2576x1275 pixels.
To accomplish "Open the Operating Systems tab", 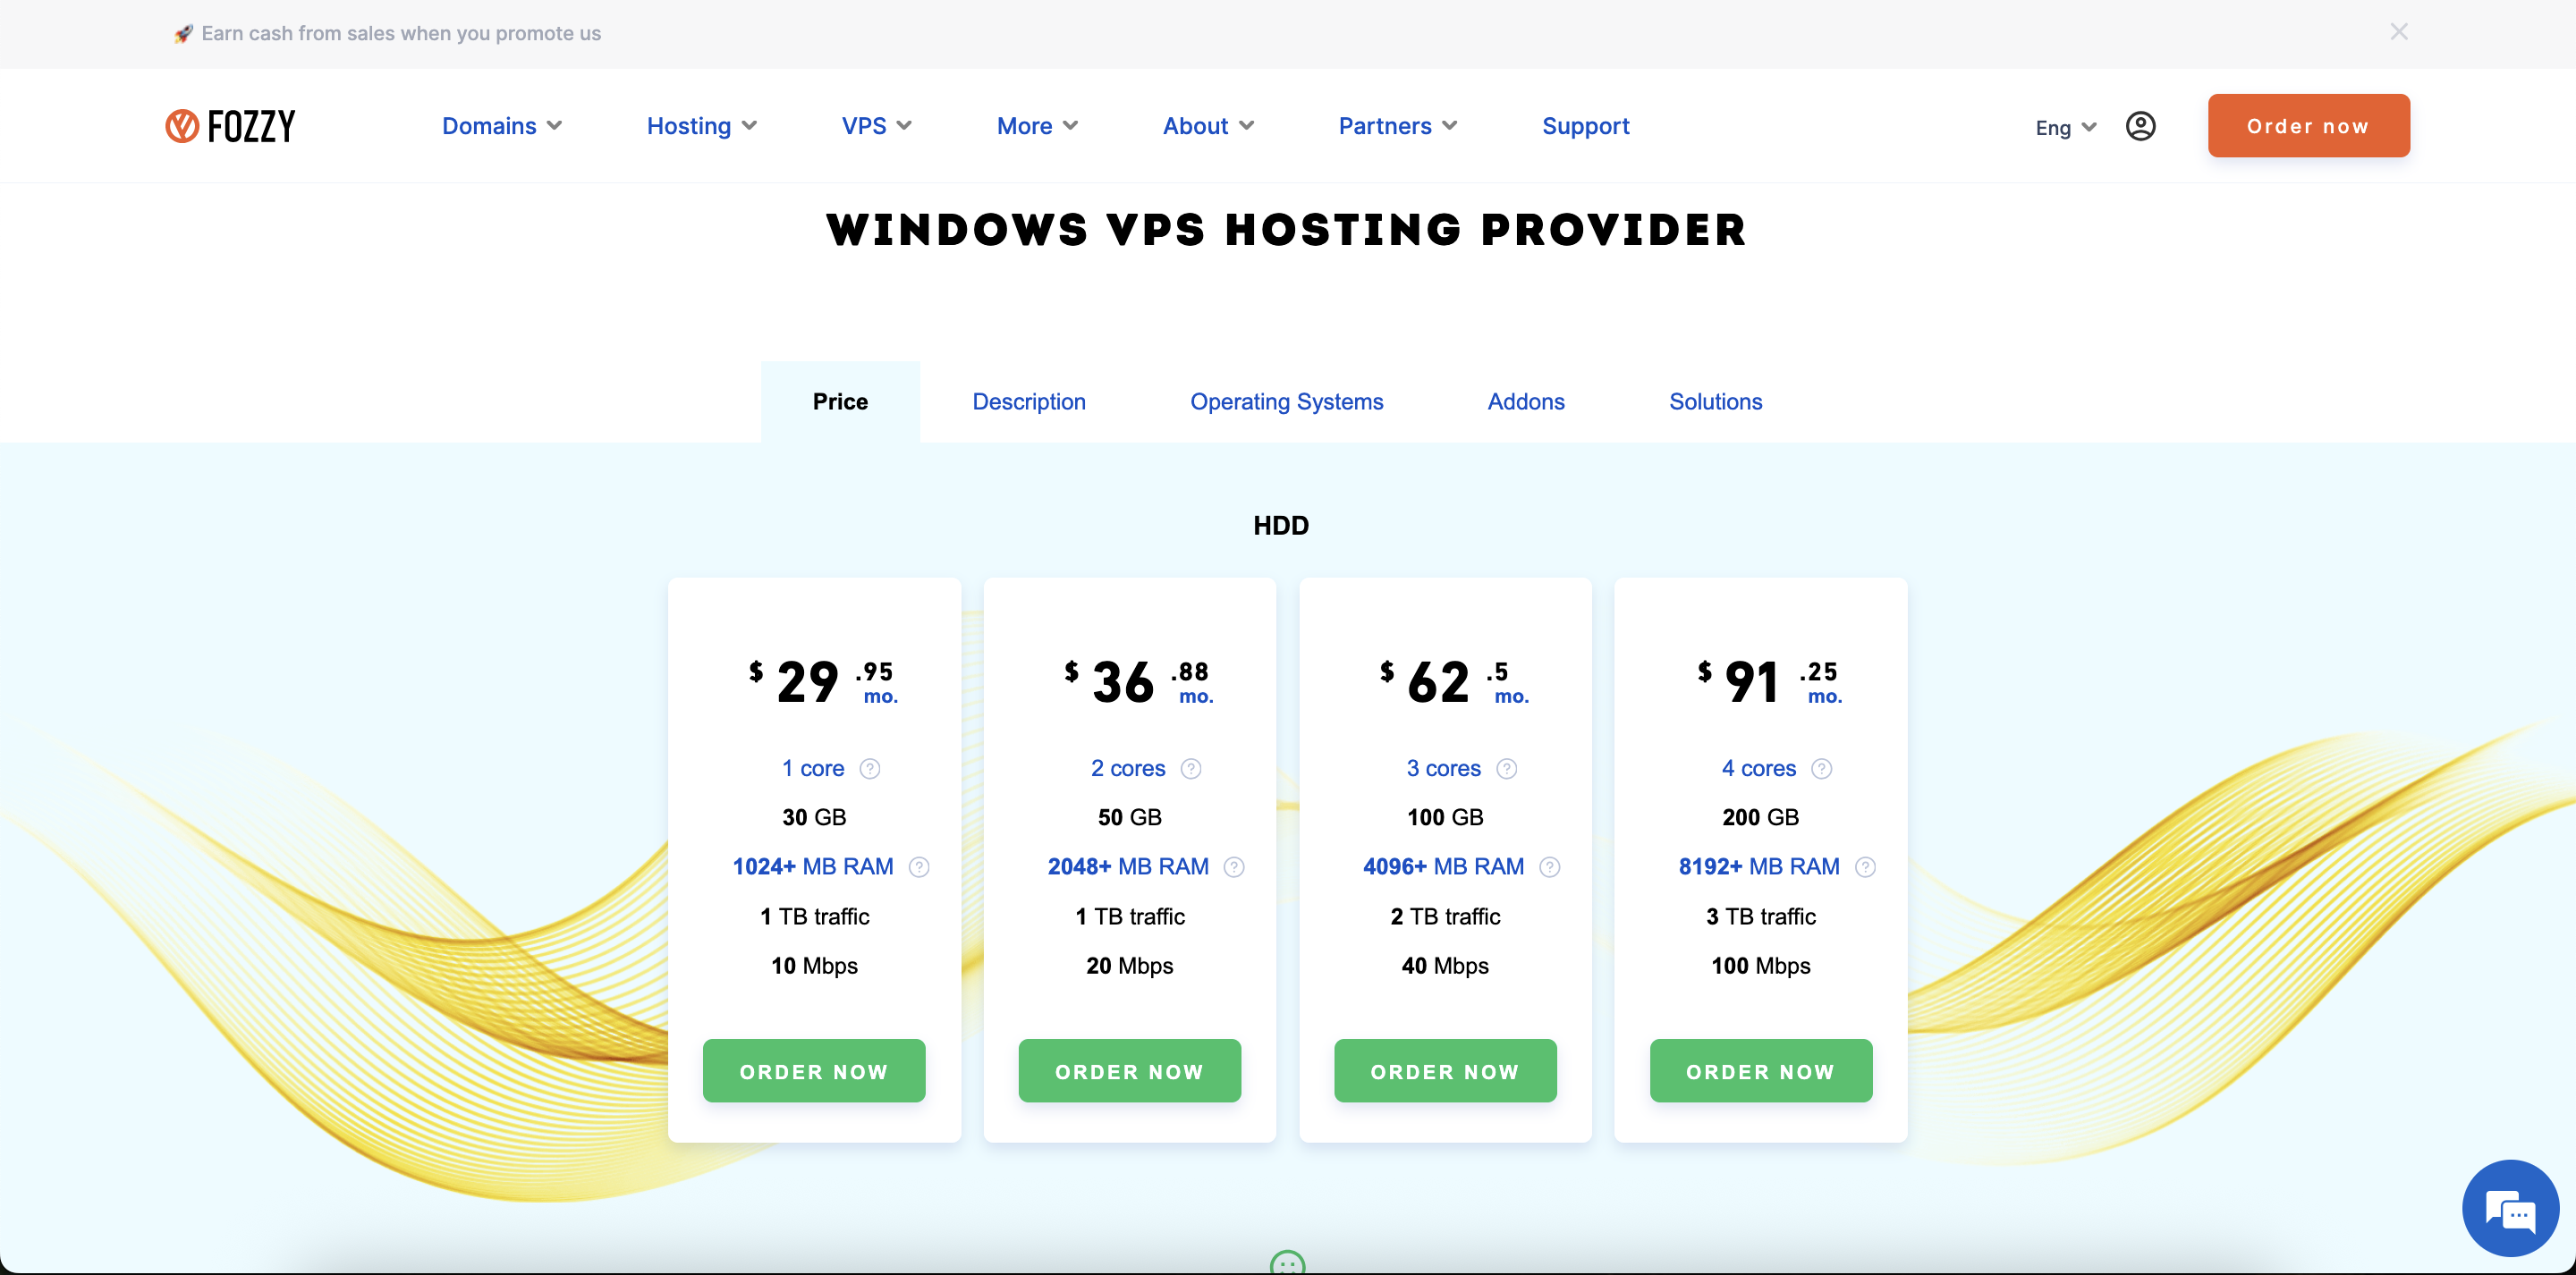I will coord(1286,401).
